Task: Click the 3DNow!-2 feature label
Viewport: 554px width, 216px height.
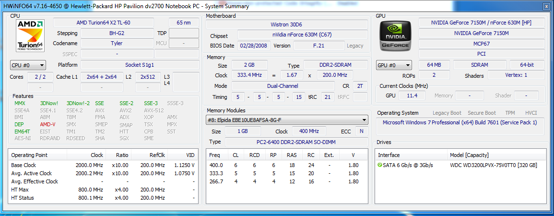Action: click(x=78, y=104)
